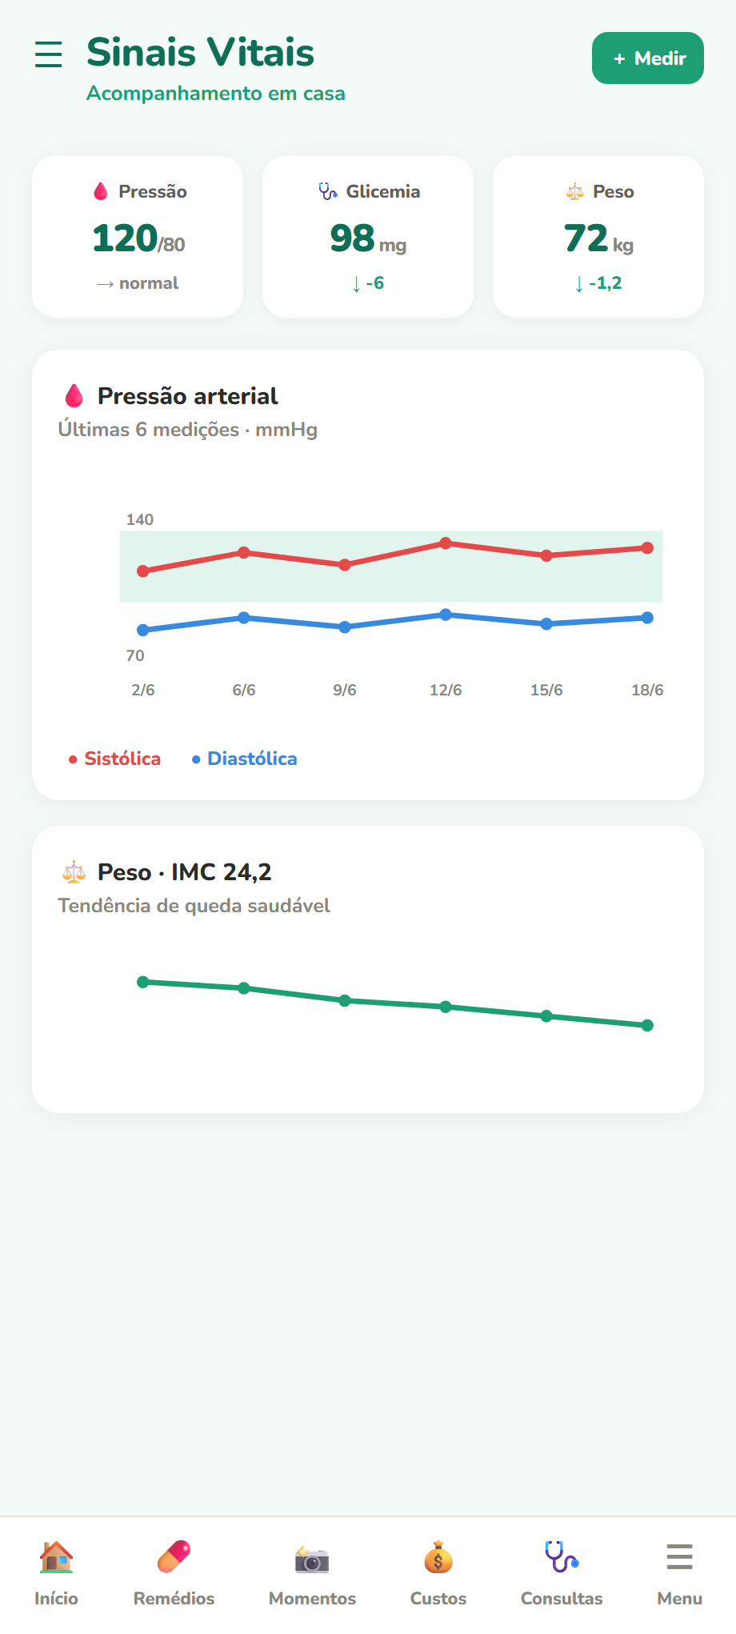Tap the Menu icon in bottom navigation
Screen dimensions: 736x1634
[x=679, y=1557]
